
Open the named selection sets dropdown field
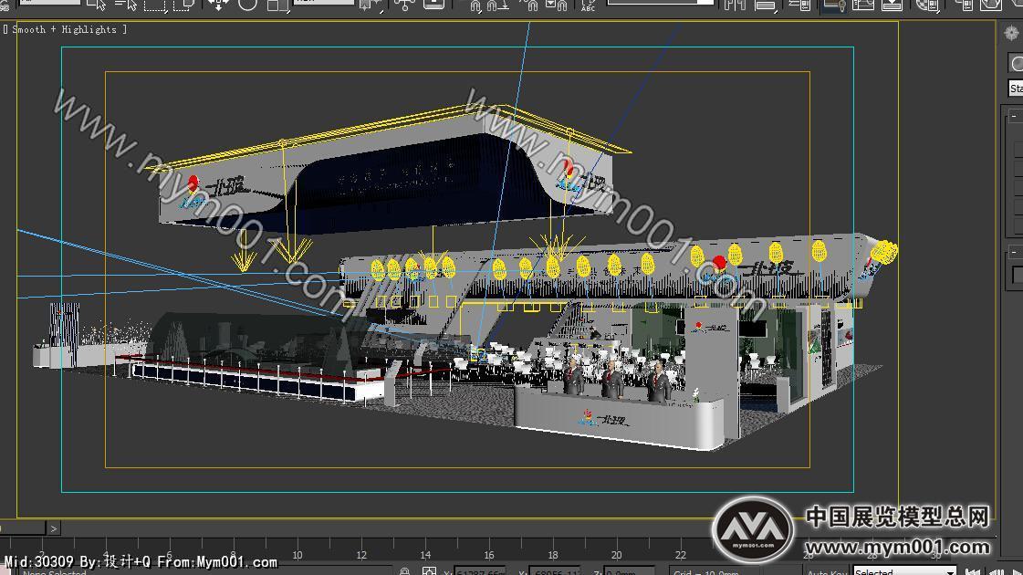coord(661,3)
